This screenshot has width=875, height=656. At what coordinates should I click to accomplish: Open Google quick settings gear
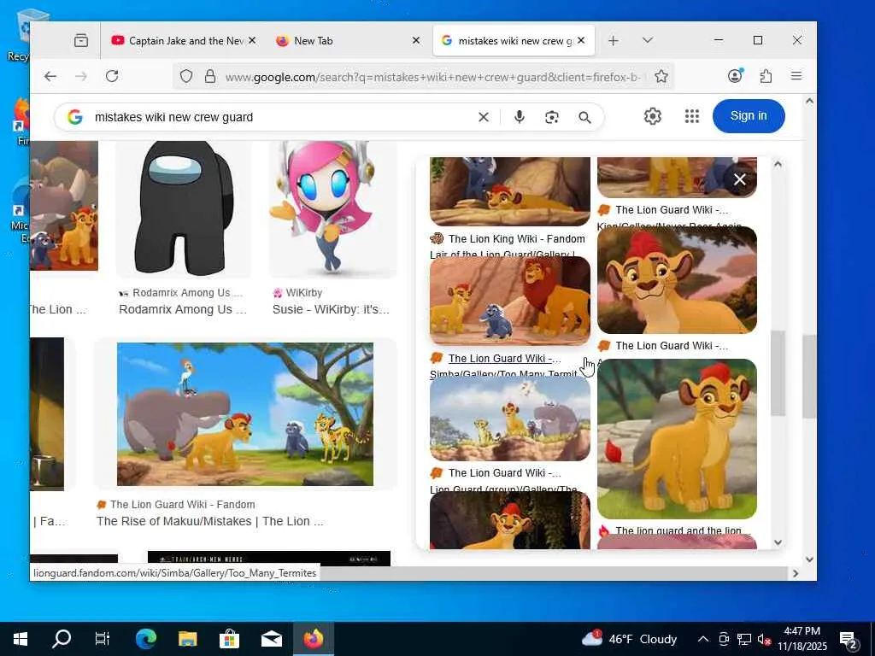[652, 116]
